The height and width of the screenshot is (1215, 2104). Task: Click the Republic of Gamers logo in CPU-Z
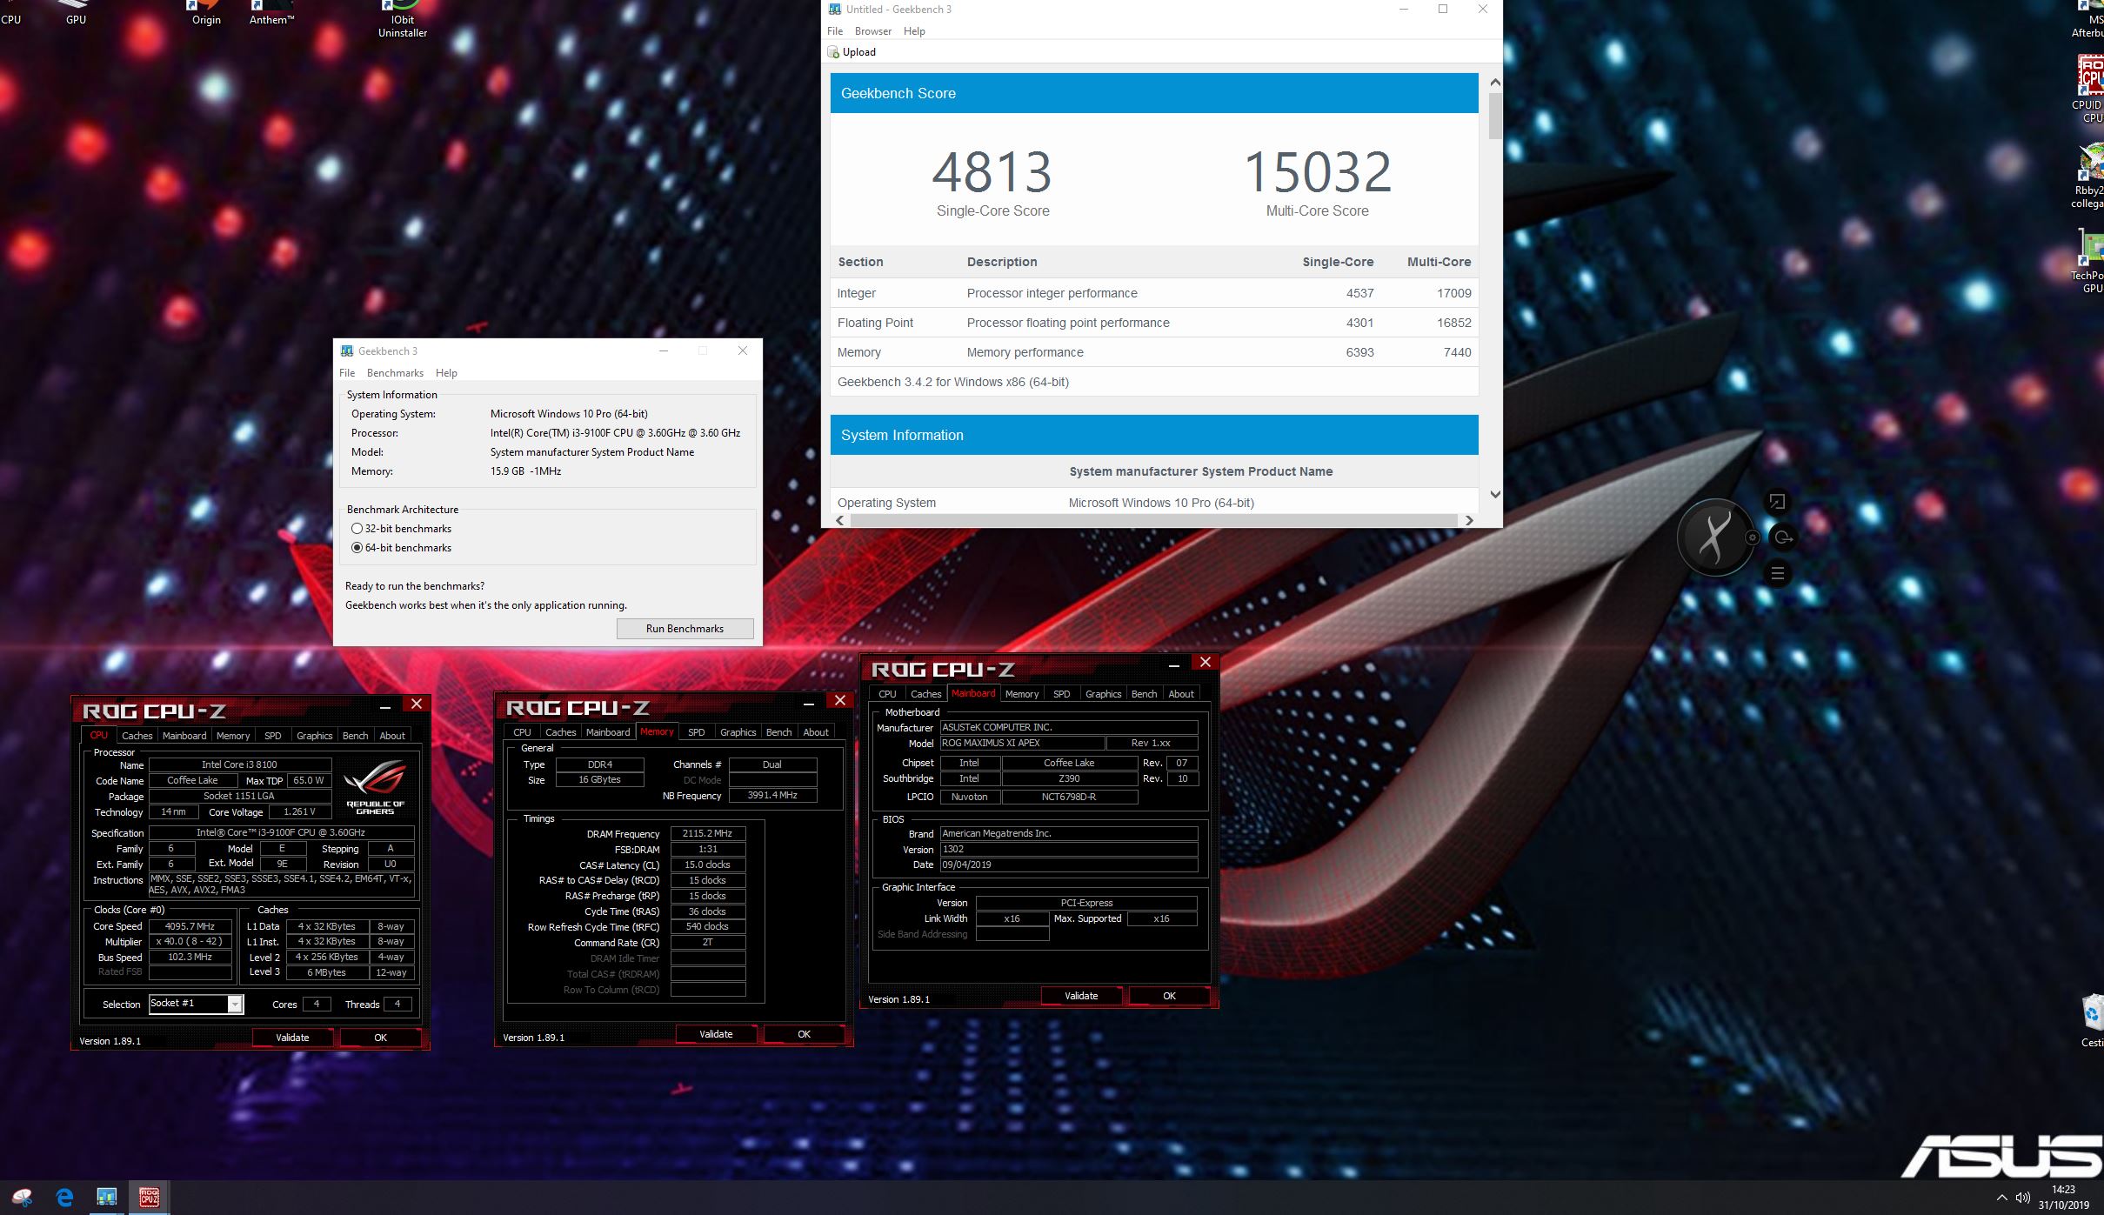coord(375,787)
